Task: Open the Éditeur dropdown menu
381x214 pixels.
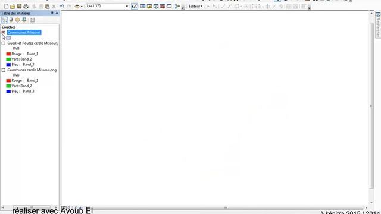Action: coord(196,6)
